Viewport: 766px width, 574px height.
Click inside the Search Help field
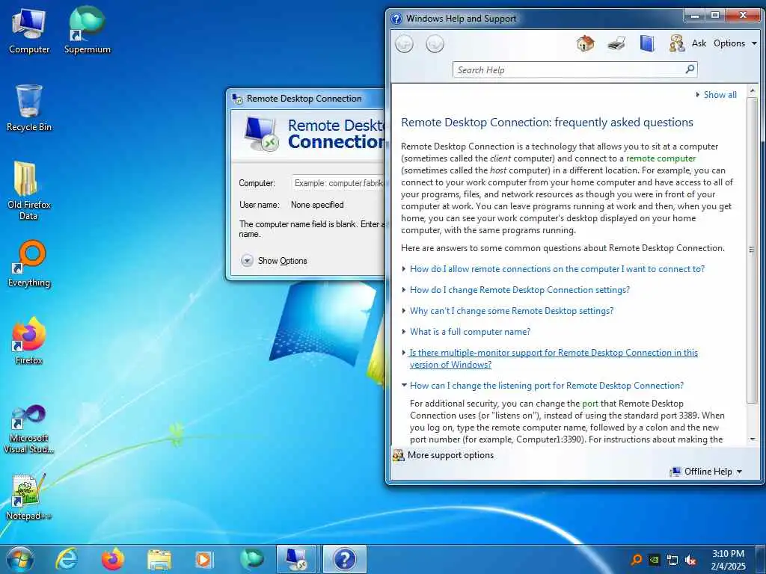(569, 70)
